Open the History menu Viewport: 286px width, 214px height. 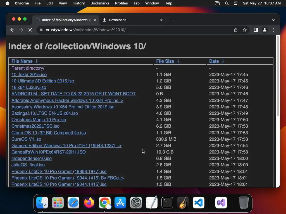[x=78, y=3]
